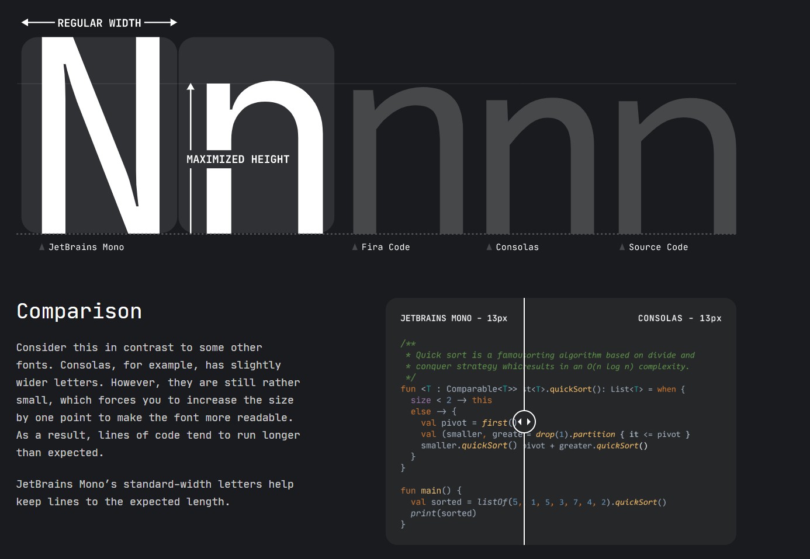Screen dimensions: 810x559
Task: Click the 'REGULAR WIDTH' label
Action: click(99, 23)
